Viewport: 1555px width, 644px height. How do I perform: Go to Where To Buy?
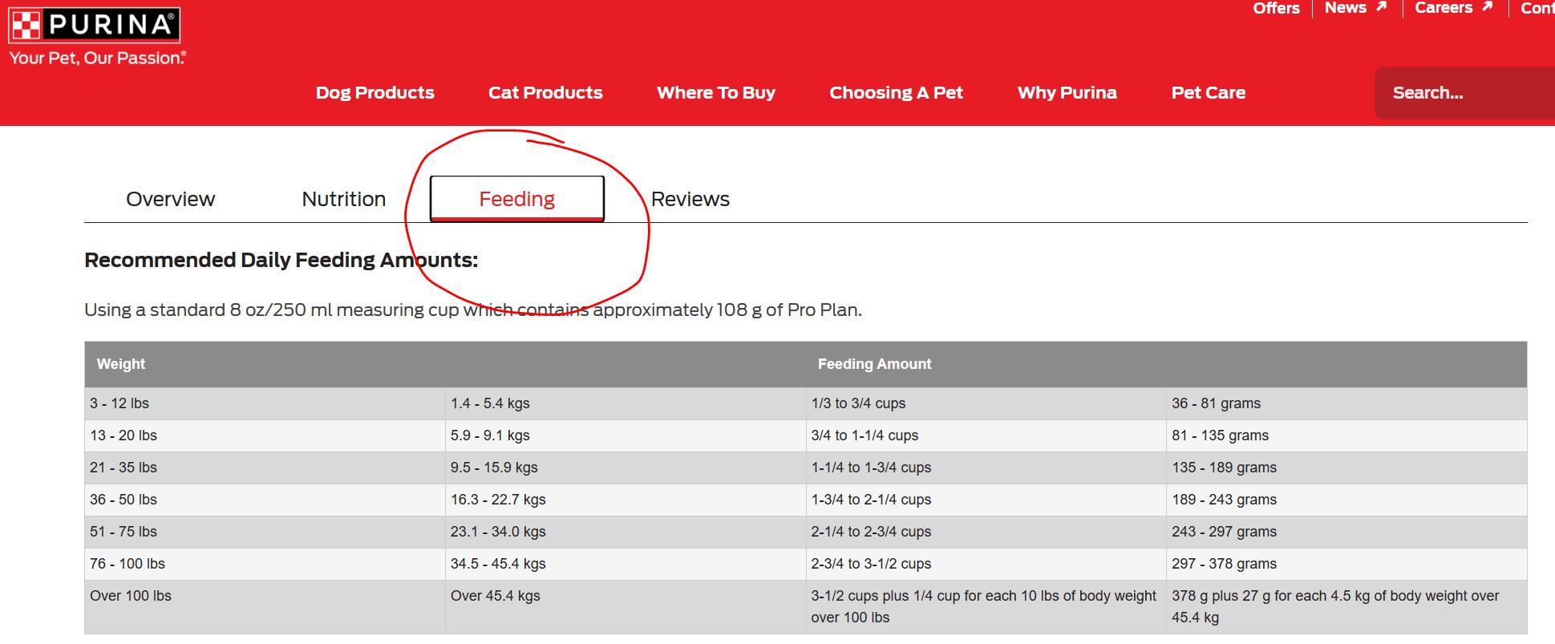pos(716,92)
